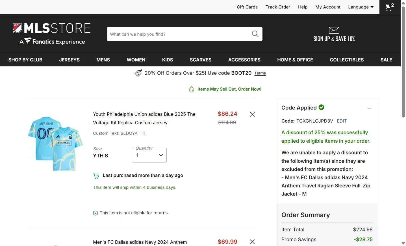Edit the applied promo code
The height and width of the screenshot is (246, 406).
[x=342, y=121]
